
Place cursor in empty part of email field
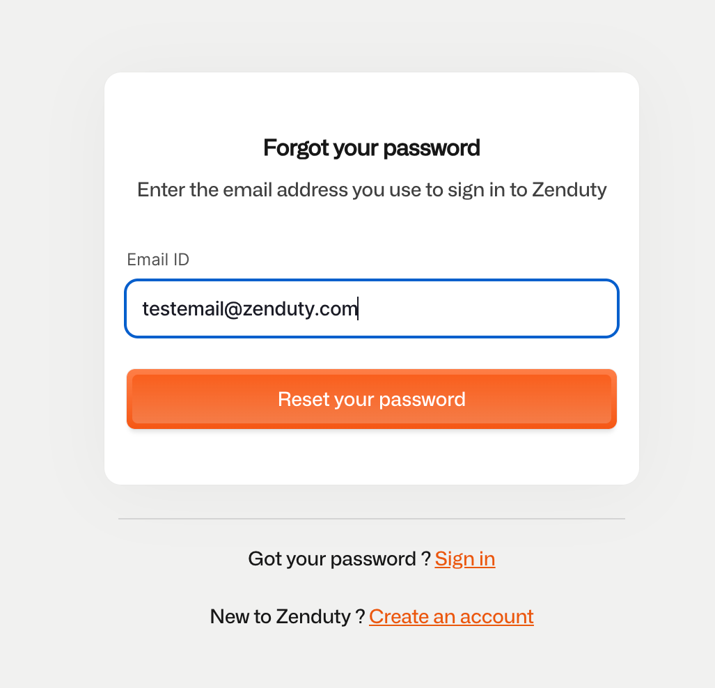pyautogui.click(x=487, y=308)
